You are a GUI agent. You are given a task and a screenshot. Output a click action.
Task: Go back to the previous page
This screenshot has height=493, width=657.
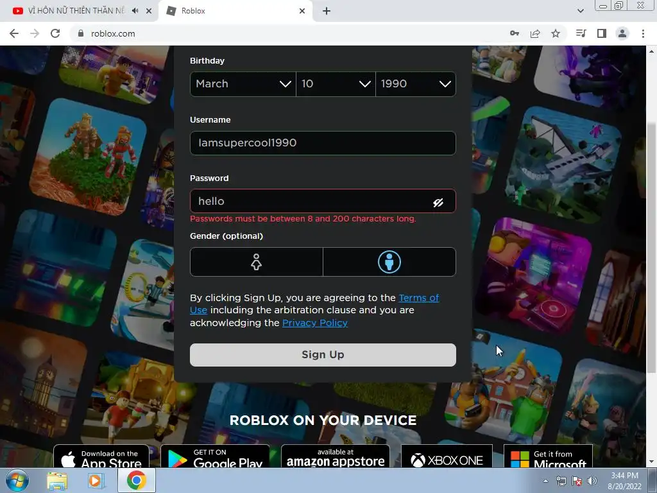(x=14, y=33)
